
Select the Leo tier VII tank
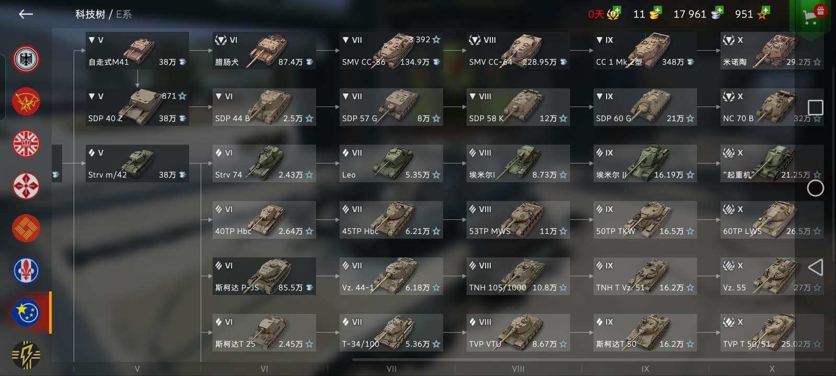coord(391,163)
